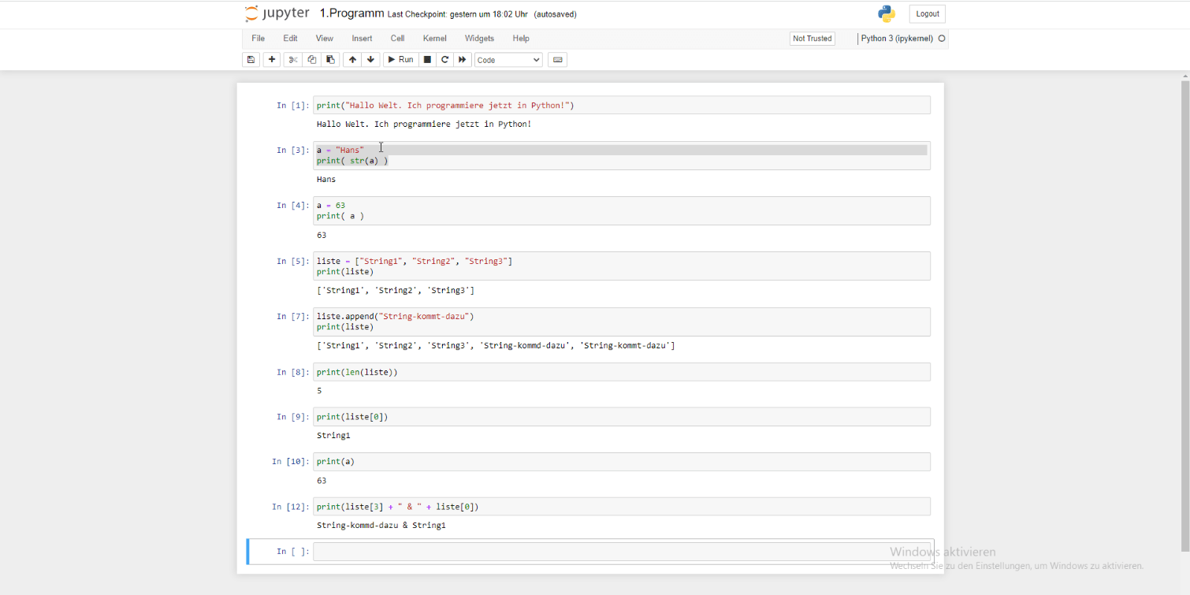Viewport: 1190px width, 595px height.
Task: Move selected cell up
Action: coord(352,60)
